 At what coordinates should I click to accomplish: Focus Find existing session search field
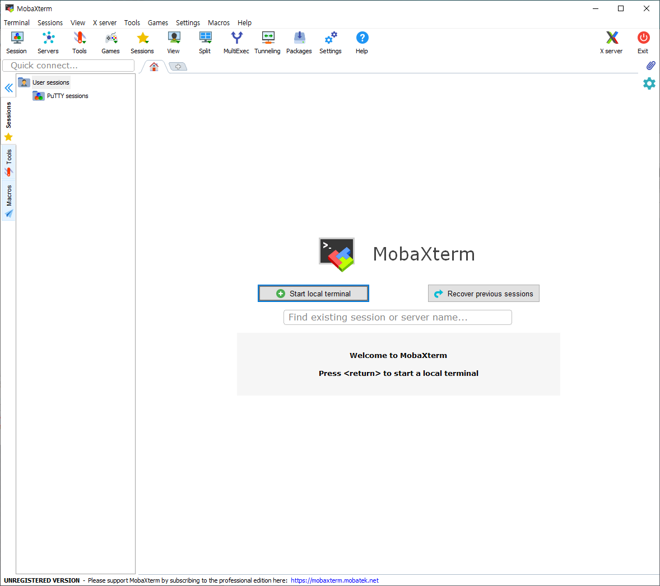pyautogui.click(x=398, y=318)
